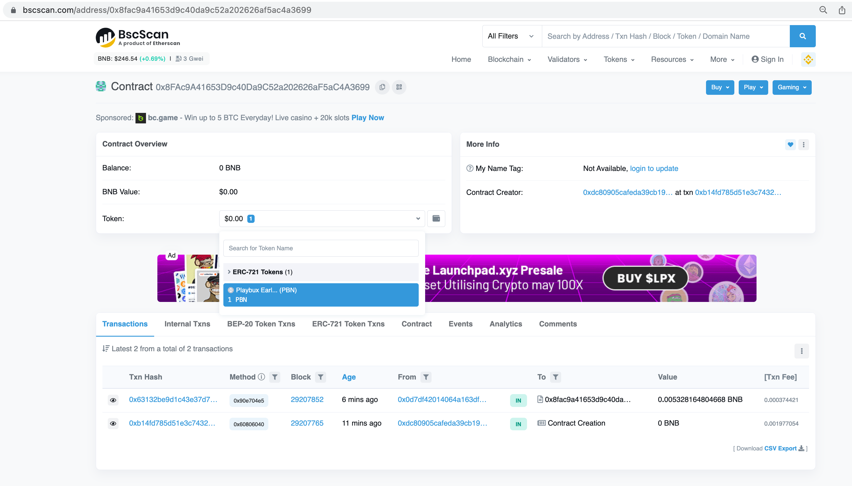This screenshot has width=852, height=486.
Task: Filter transactions by From address
Action: pyautogui.click(x=426, y=377)
